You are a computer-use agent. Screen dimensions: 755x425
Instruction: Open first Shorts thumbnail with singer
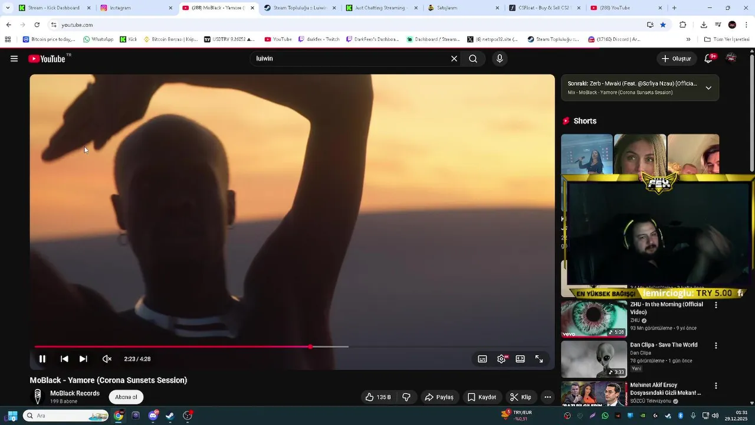[587, 154]
